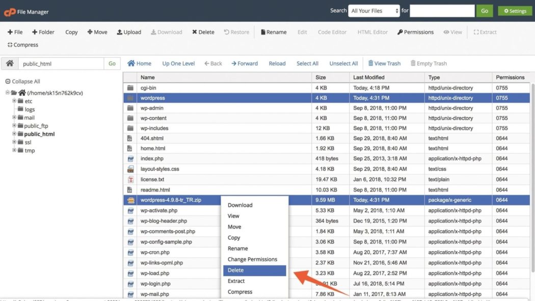Click the Download toolbar button

point(167,32)
